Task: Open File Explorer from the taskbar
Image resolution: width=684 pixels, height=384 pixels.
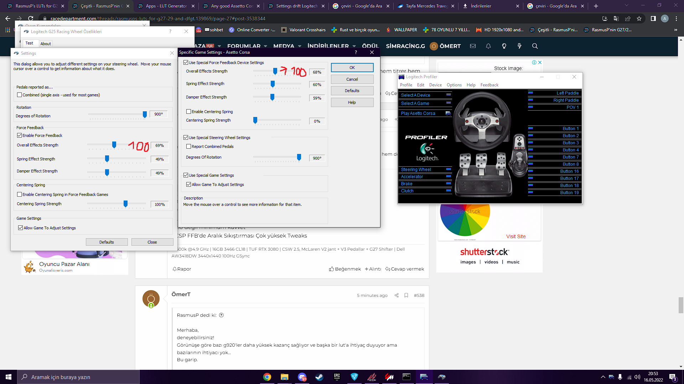Action: coord(284,377)
